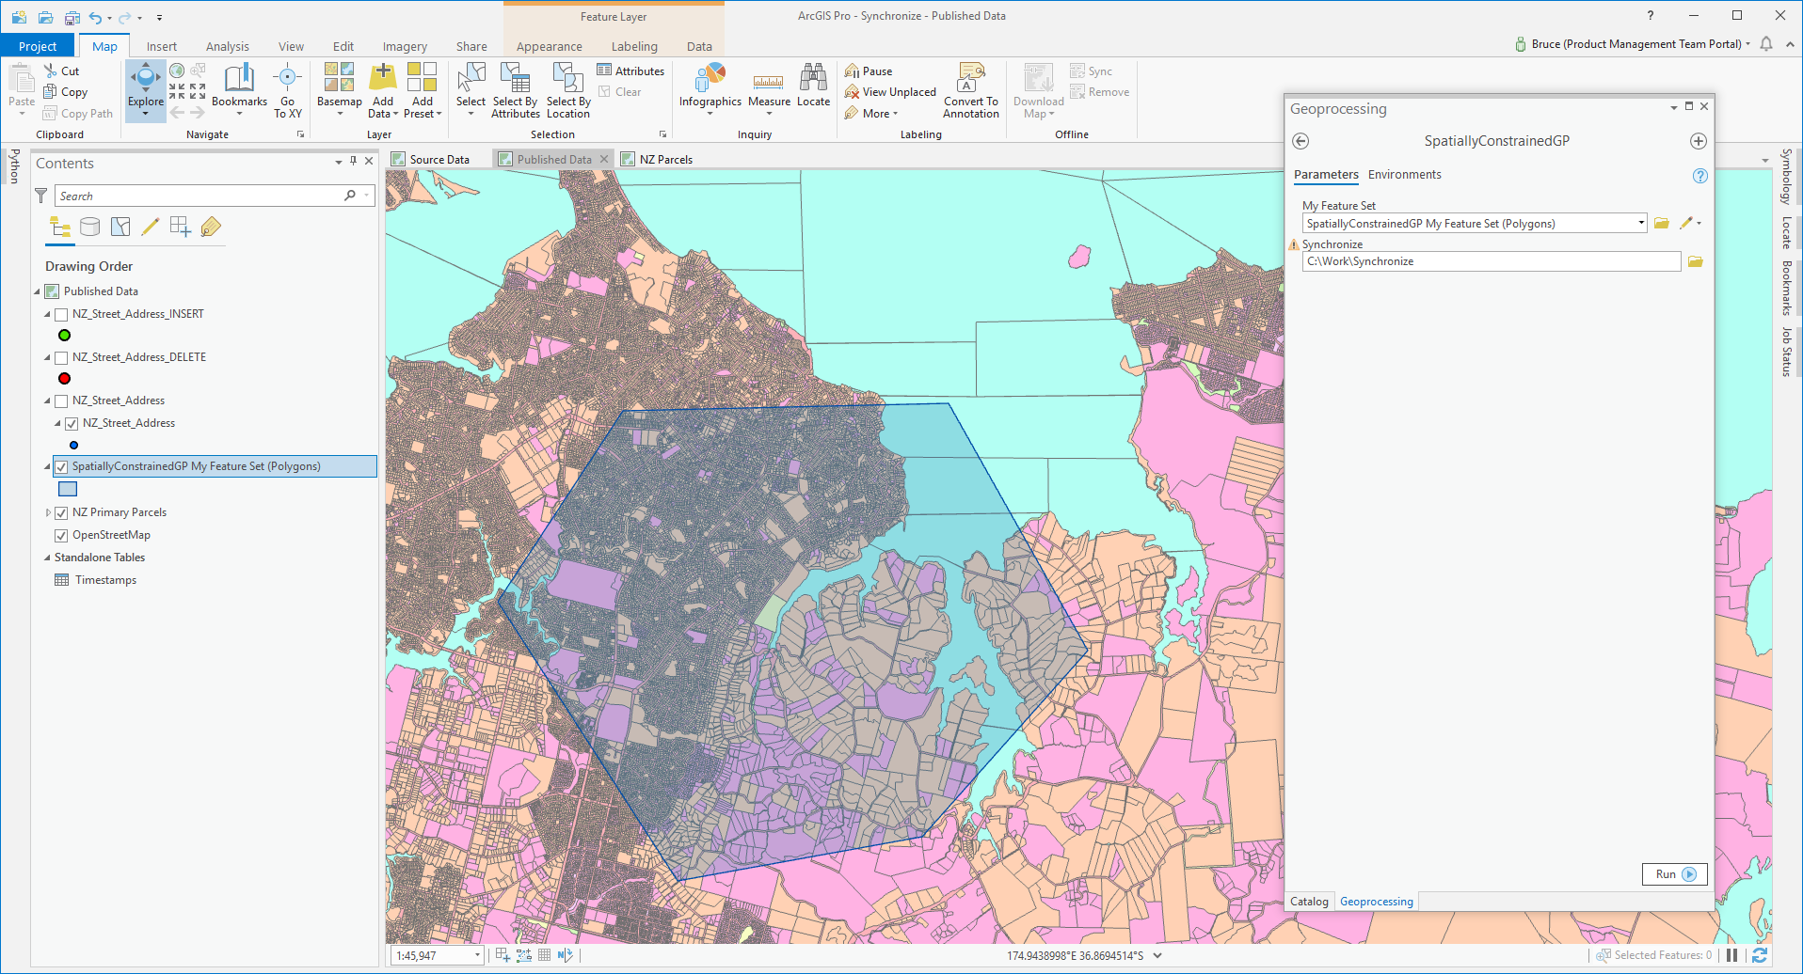Expand the Paste options dropdown
Image resolution: width=1803 pixels, height=974 pixels.
point(22,114)
